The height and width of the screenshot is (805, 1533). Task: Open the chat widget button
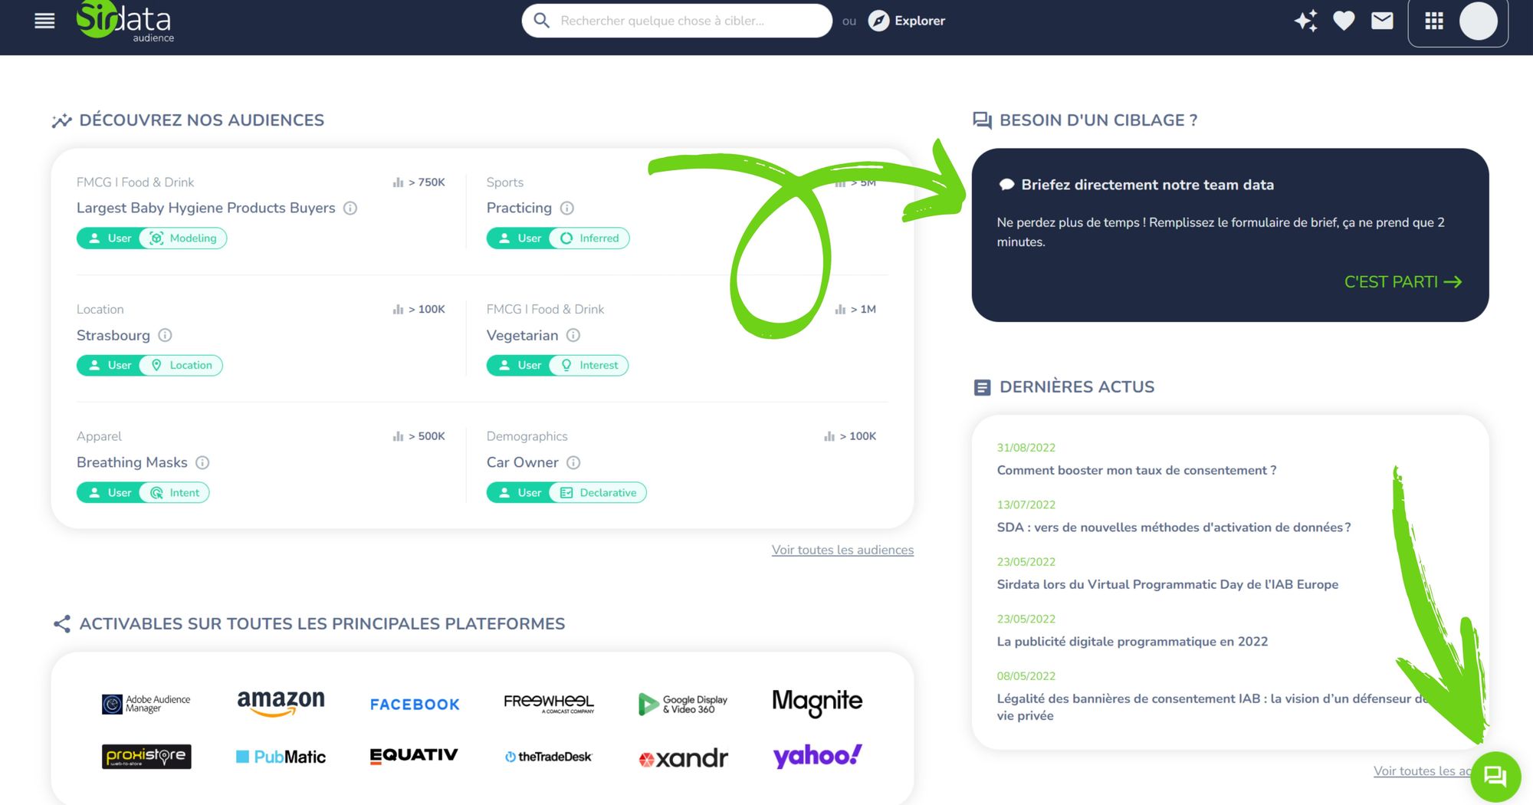click(1495, 777)
